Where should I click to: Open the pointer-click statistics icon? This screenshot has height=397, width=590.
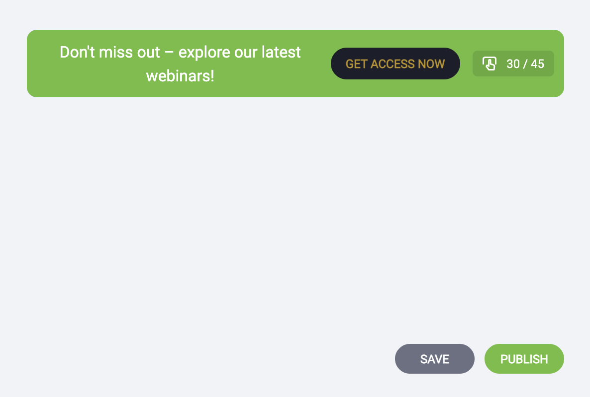click(490, 64)
